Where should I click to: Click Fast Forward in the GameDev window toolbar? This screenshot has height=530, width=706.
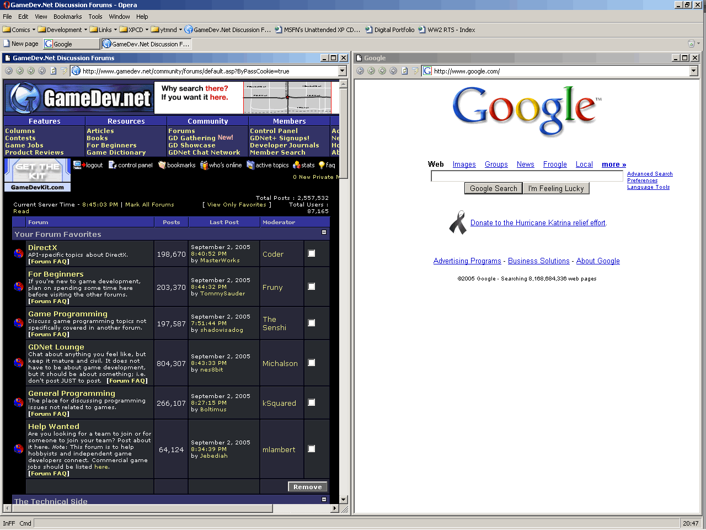42,71
